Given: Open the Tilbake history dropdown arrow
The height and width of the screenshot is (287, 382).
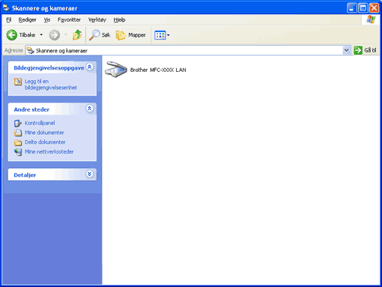Looking at the screenshot, I should click(41, 35).
